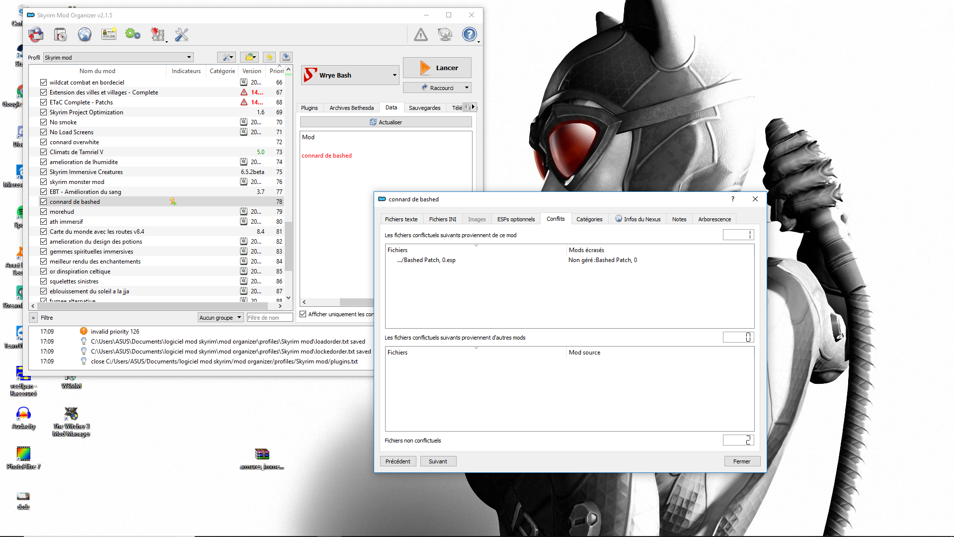This screenshot has height=537, width=954.
Task: Click the Suivant button
Action: [x=438, y=461]
